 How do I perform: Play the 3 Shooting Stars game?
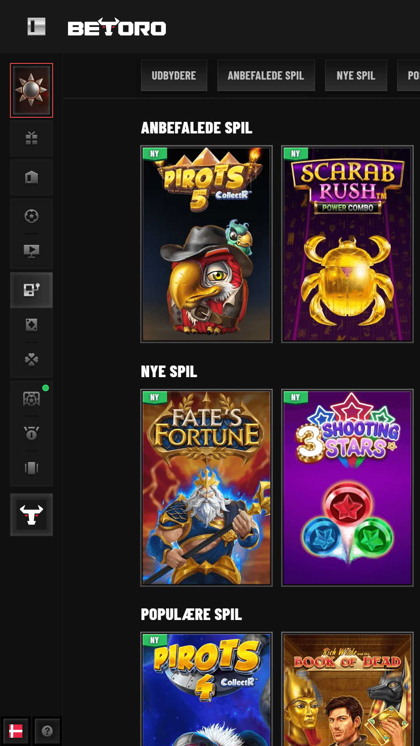pyautogui.click(x=347, y=488)
